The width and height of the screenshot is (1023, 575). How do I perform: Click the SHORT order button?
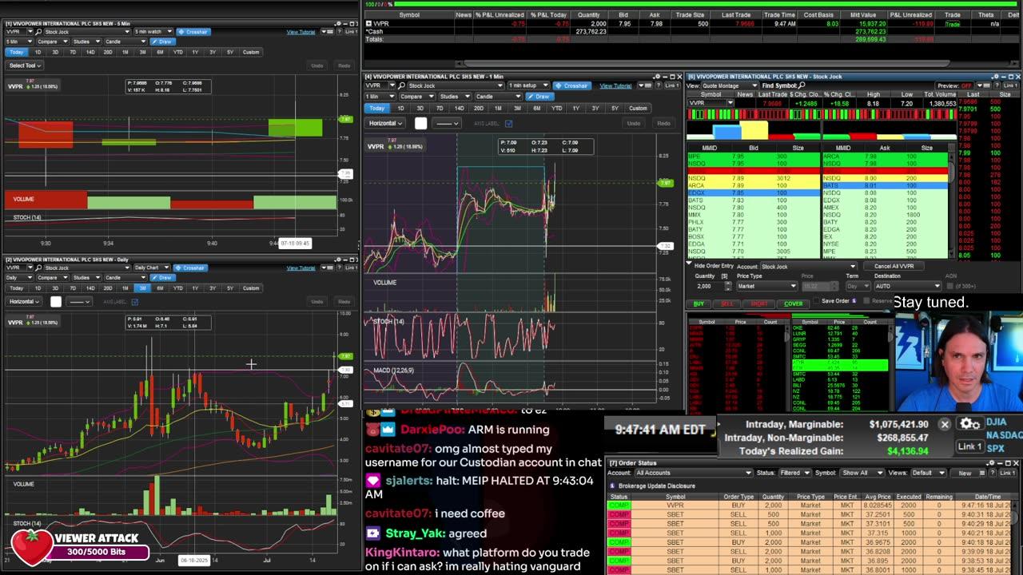(759, 303)
